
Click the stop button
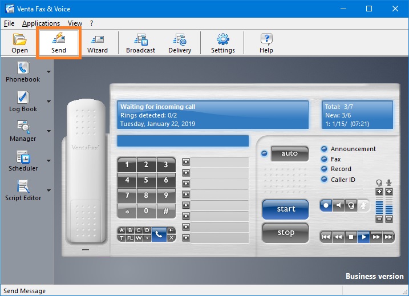click(286, 233)
